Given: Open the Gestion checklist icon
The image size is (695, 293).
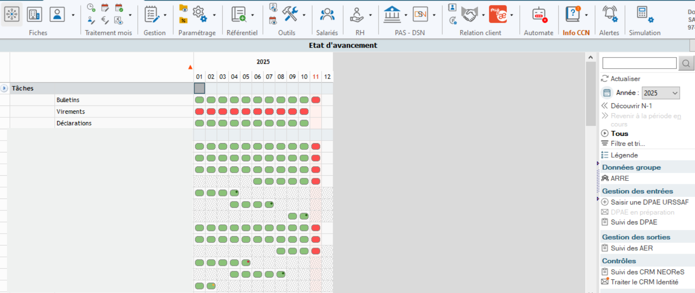Looking at the screenshot, I should click(x=152, y=14).
